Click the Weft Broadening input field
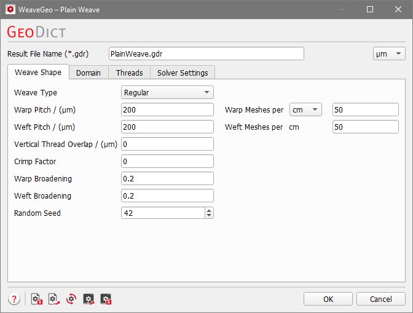Screen dimensions: 413x313 (167, 196)
